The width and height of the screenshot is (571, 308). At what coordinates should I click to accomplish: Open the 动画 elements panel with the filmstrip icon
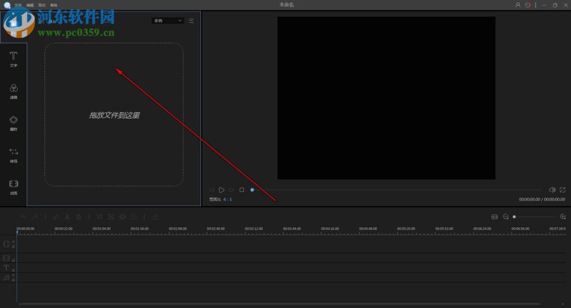tap(14, 187)
